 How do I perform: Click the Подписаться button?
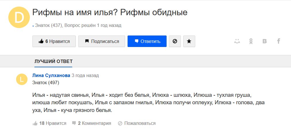pos(102,41)
